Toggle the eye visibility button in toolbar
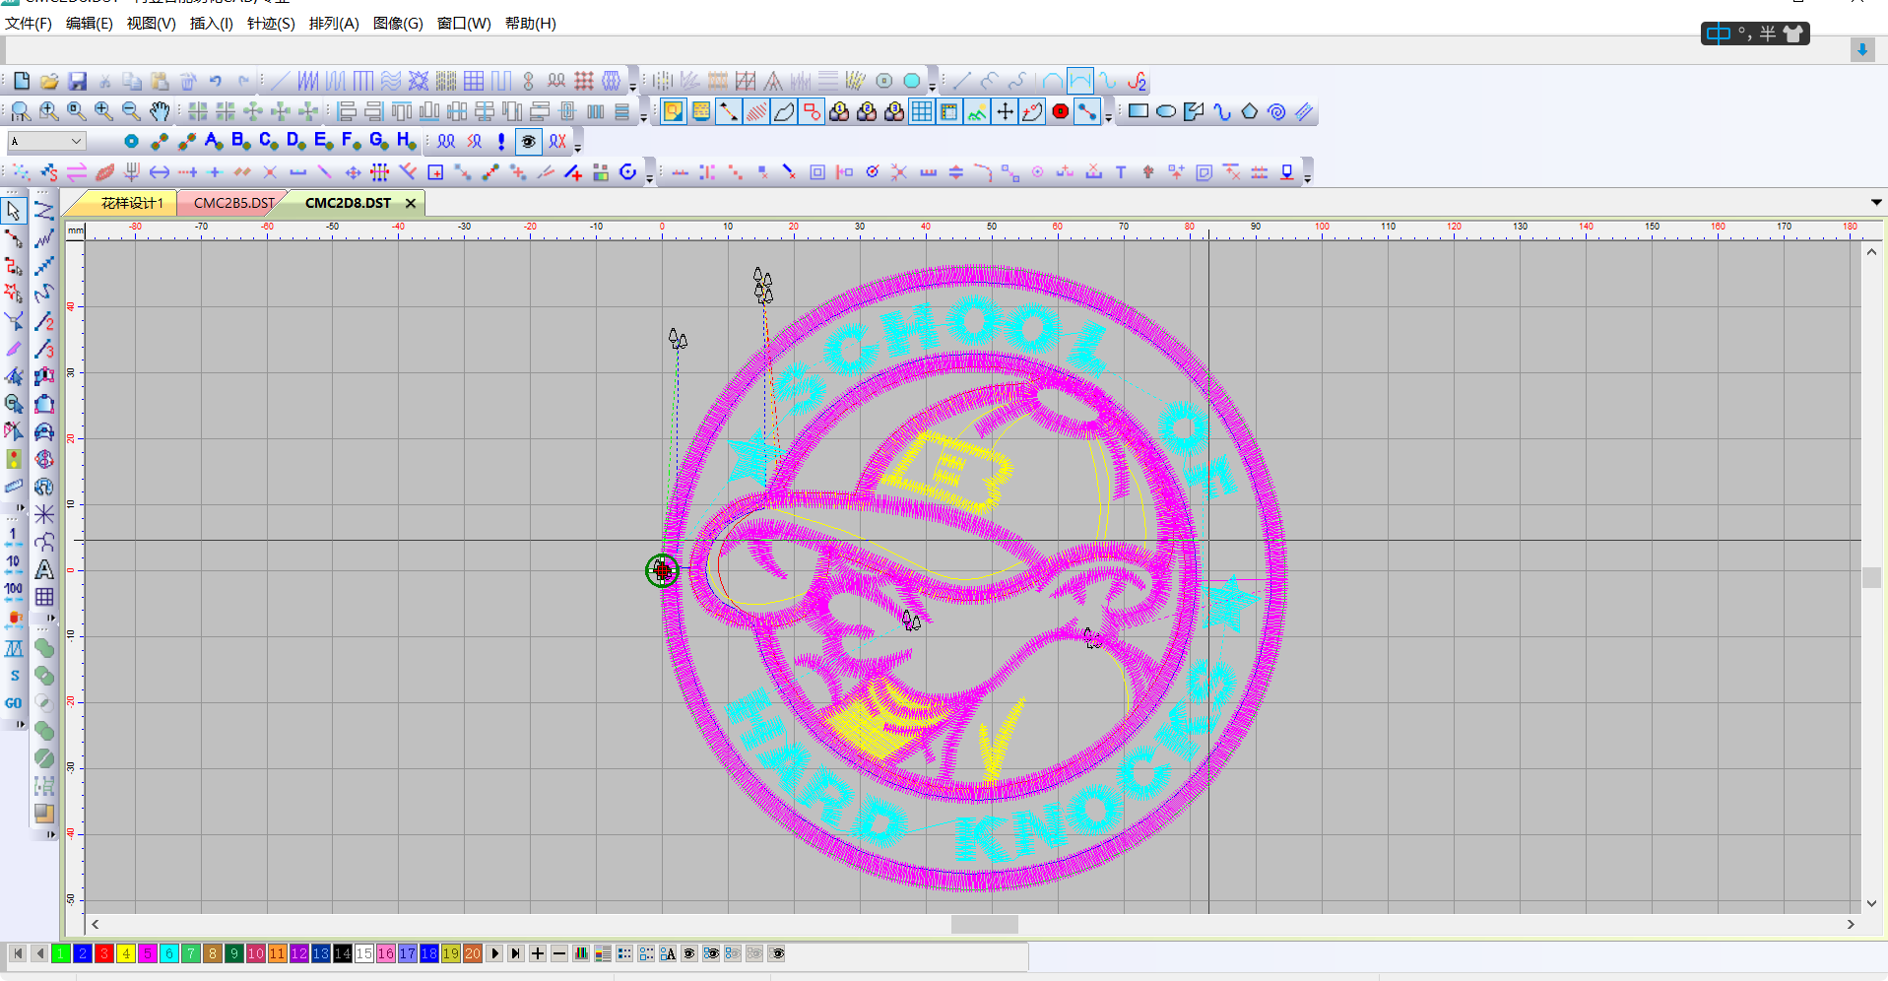 pos(529,142)
